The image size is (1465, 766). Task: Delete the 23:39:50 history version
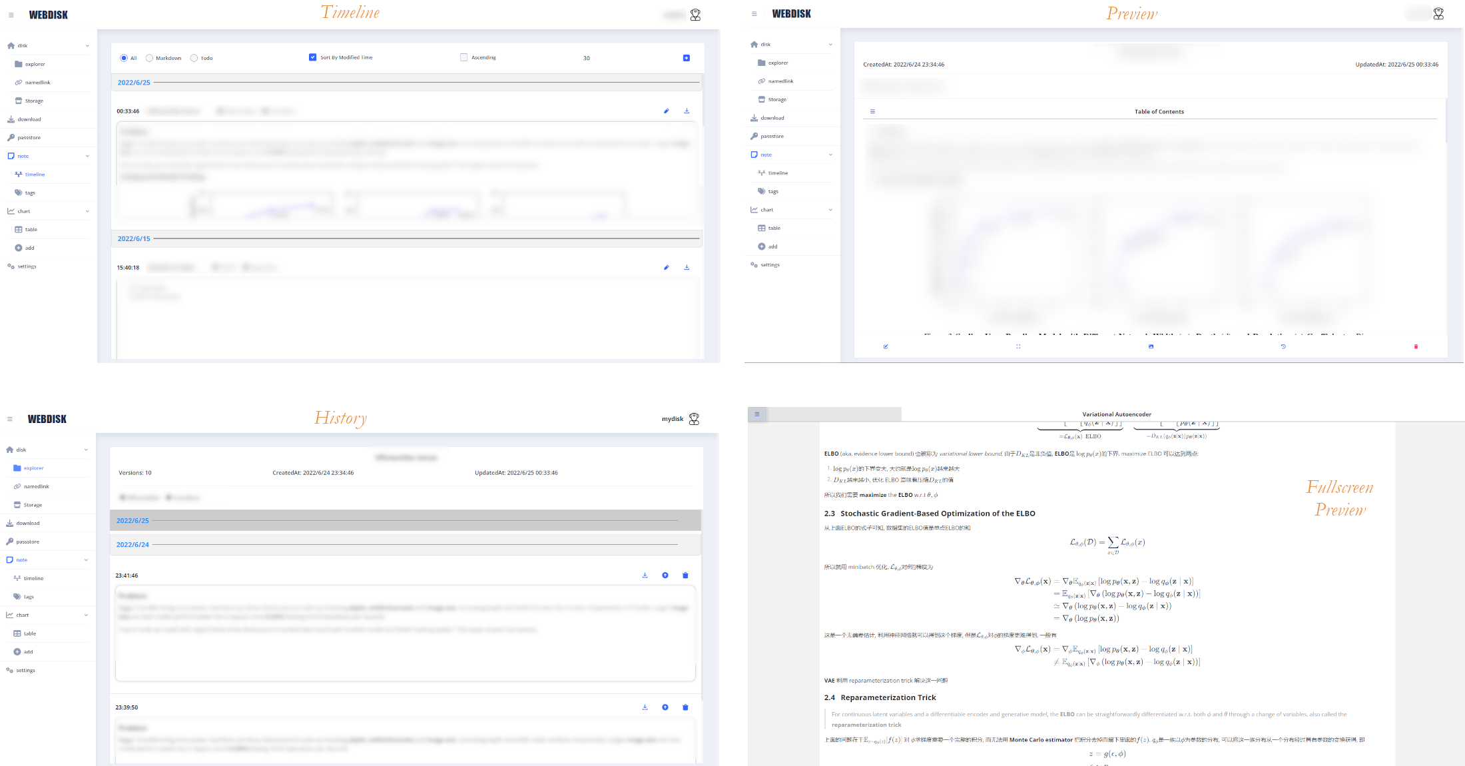coord(685,707)
